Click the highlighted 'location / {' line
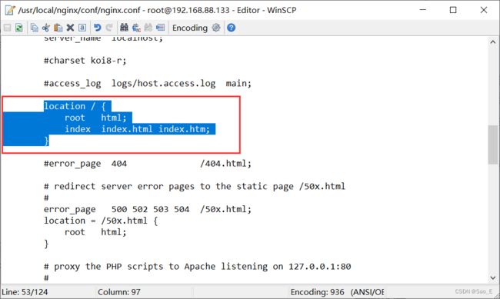This screenshot has width=500, height=299. pos(75,106)
